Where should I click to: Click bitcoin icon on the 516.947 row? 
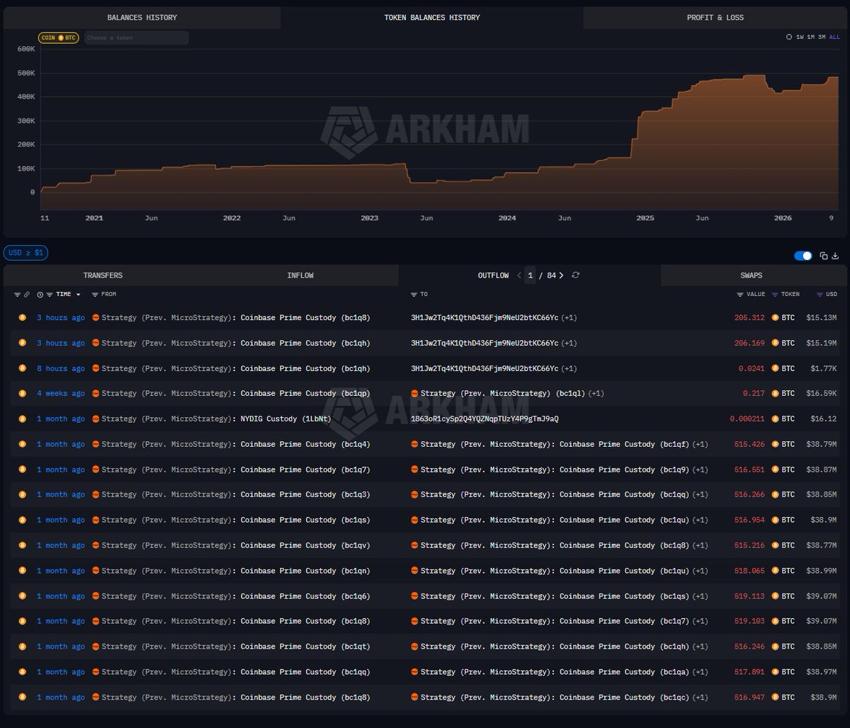click(x=22, y=698)
